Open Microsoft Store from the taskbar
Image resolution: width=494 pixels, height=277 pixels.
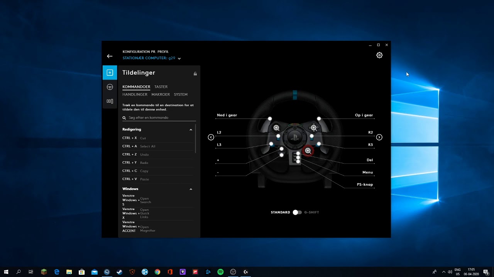[82, 272]
